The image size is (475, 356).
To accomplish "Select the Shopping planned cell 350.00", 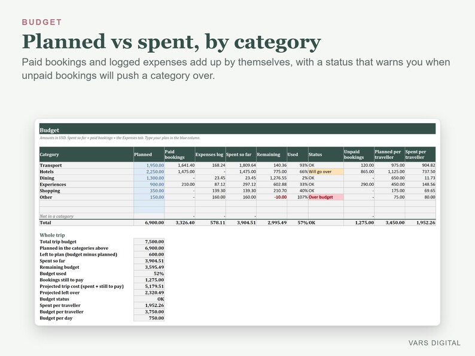I will (149, 191).
